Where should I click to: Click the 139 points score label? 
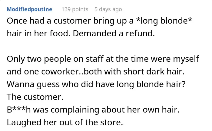coord(75,9)
